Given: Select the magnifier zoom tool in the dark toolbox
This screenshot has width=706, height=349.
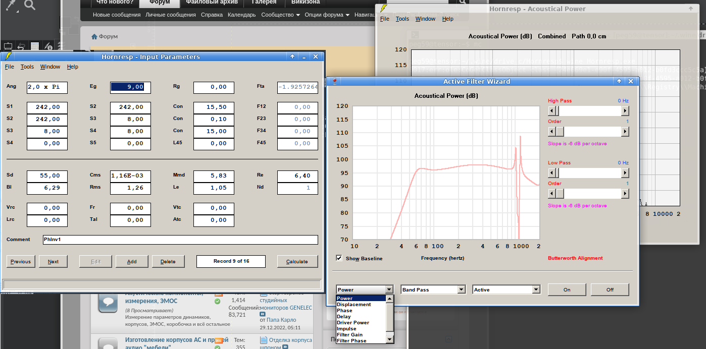Looking at the screenshot, I should click(30, 5).
